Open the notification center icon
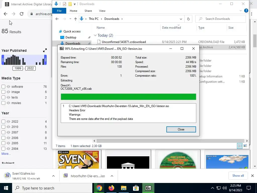This screenshot has height=193, width=257. point(249,188)
